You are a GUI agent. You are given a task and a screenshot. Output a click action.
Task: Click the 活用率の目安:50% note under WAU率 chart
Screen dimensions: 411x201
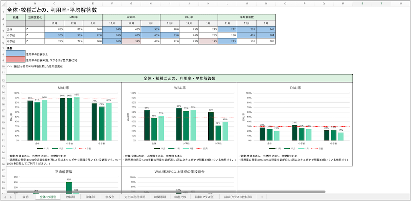tap(179, 160)
